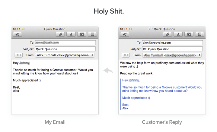Click the Subject field reading Quick Question in My Email
Screen dimensions: 217x132
pyautogui.click(x=65, y=49)
